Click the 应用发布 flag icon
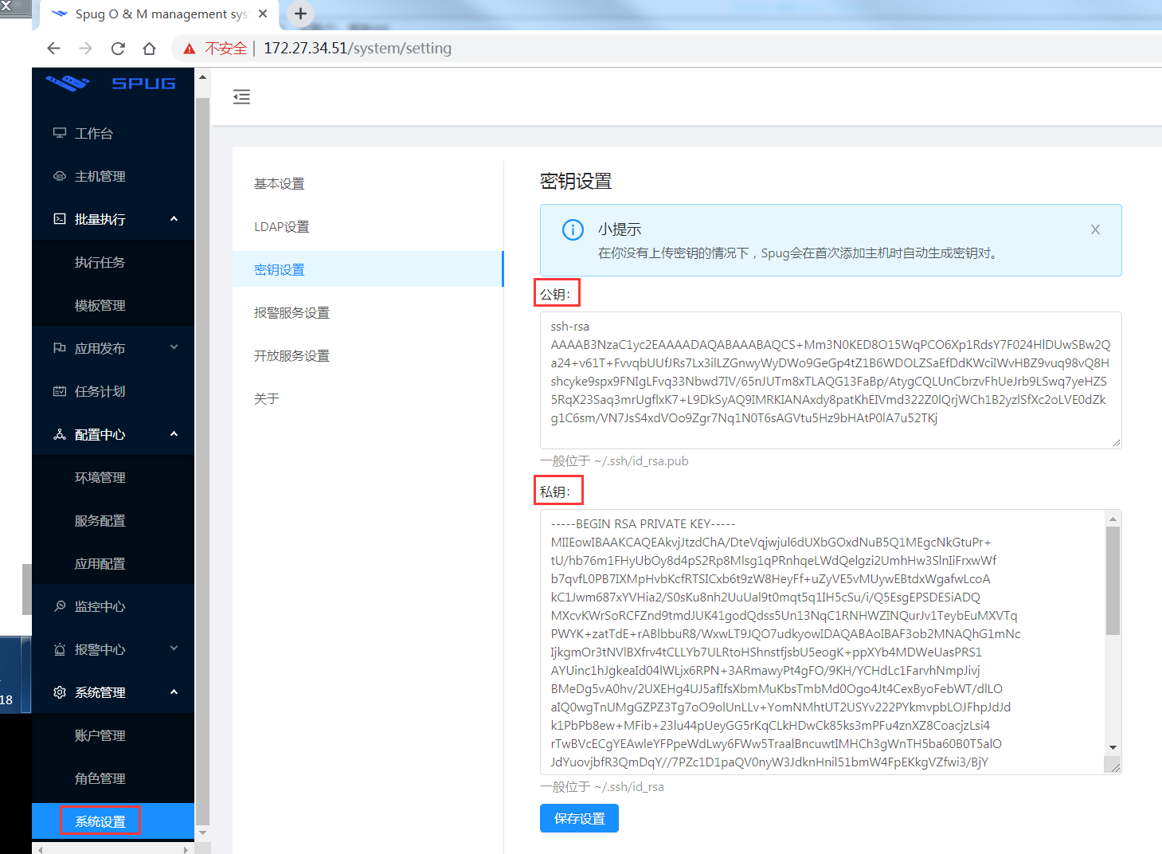The width and height of the screenshot is (1162, 854). coord(60,348)
